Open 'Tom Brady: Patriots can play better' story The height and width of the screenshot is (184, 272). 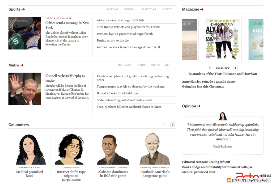(x=128, y=27)
